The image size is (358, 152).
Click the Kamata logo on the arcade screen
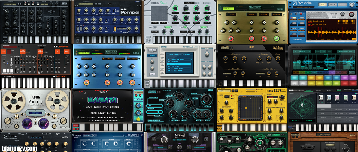(x=102, y=100)
